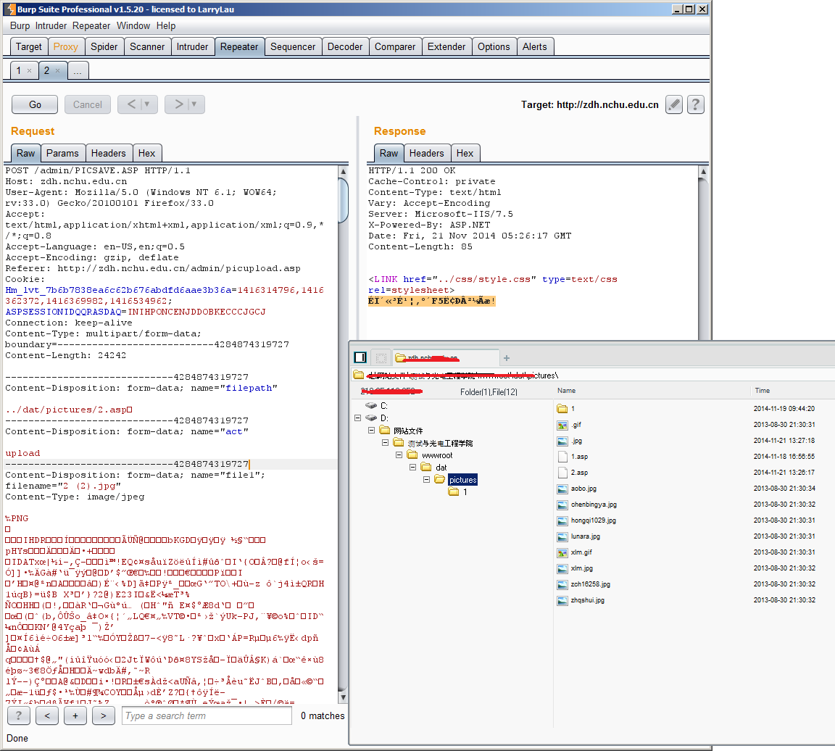835x751 pixels.
Task: Collapse the 网站文件 folder node
Action: (372, 431)
